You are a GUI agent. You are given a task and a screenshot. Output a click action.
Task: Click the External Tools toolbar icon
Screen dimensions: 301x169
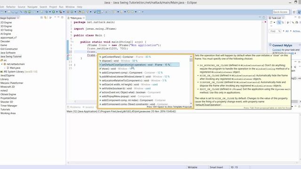[61, 12]
